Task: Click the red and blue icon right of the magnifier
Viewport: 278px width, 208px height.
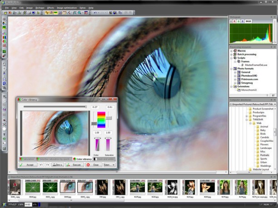Action: click(86, 13)
